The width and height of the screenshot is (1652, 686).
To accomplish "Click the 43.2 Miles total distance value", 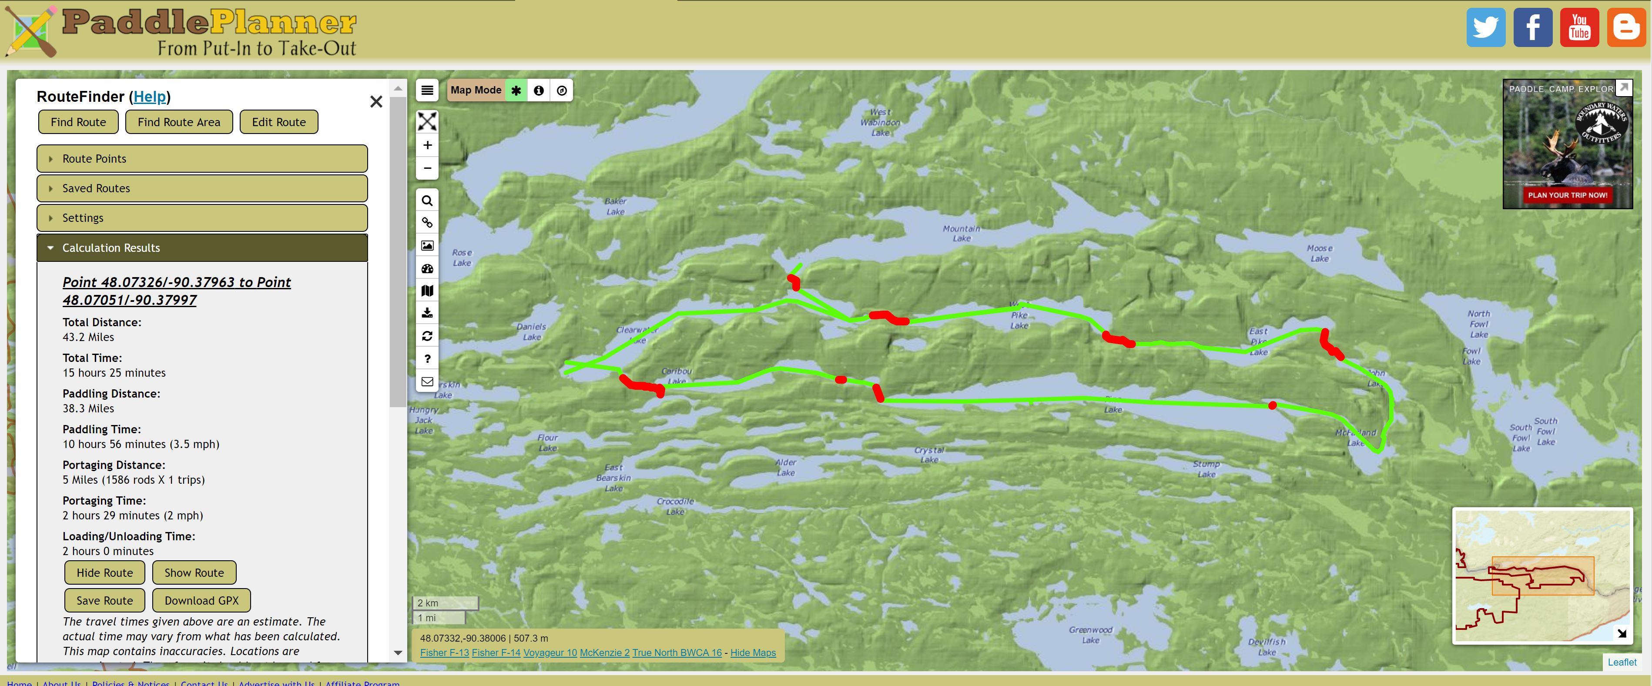I will click(88, 337).
